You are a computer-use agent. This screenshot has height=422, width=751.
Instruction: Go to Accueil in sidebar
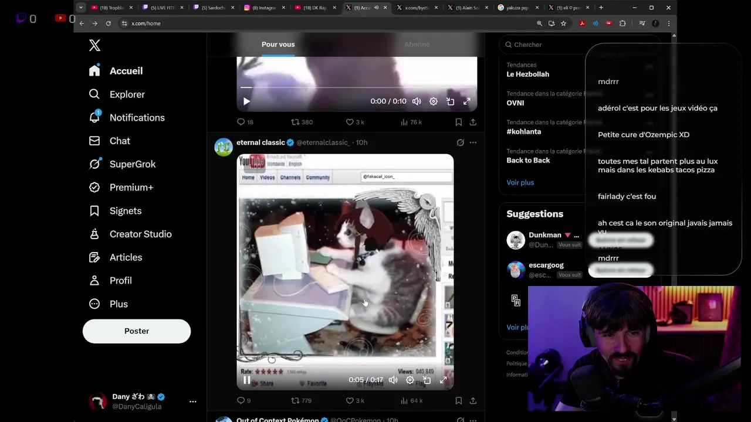coord(116,71)
